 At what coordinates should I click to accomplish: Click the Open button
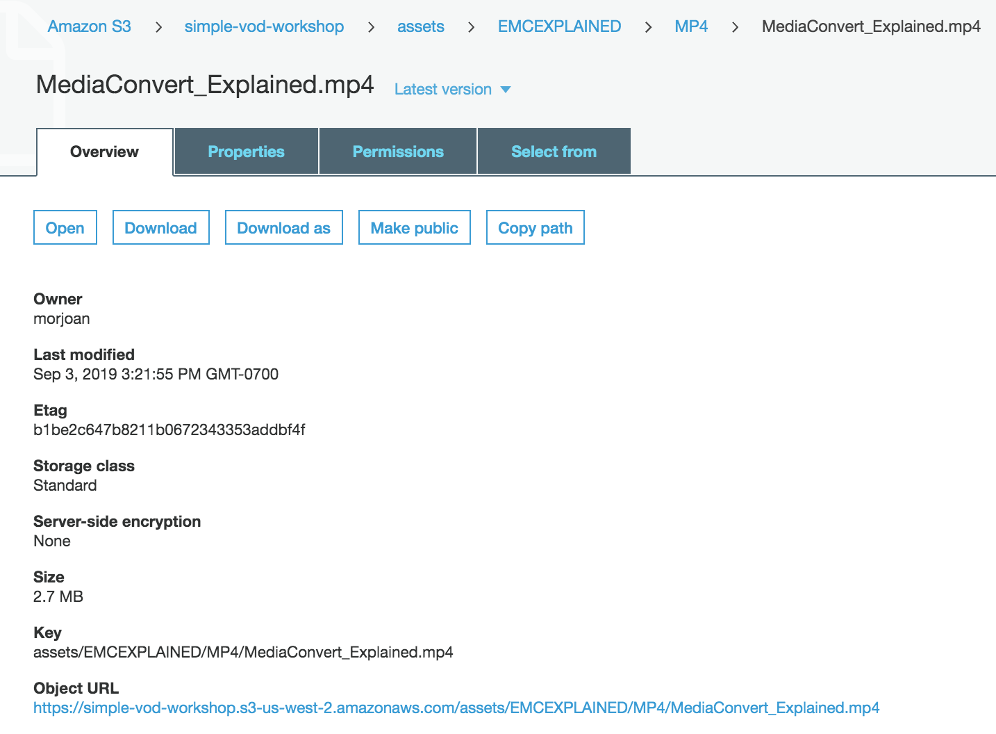click(65, 227)
